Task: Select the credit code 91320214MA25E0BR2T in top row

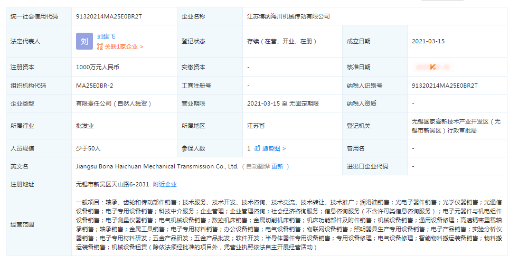Action: point(109,16)
